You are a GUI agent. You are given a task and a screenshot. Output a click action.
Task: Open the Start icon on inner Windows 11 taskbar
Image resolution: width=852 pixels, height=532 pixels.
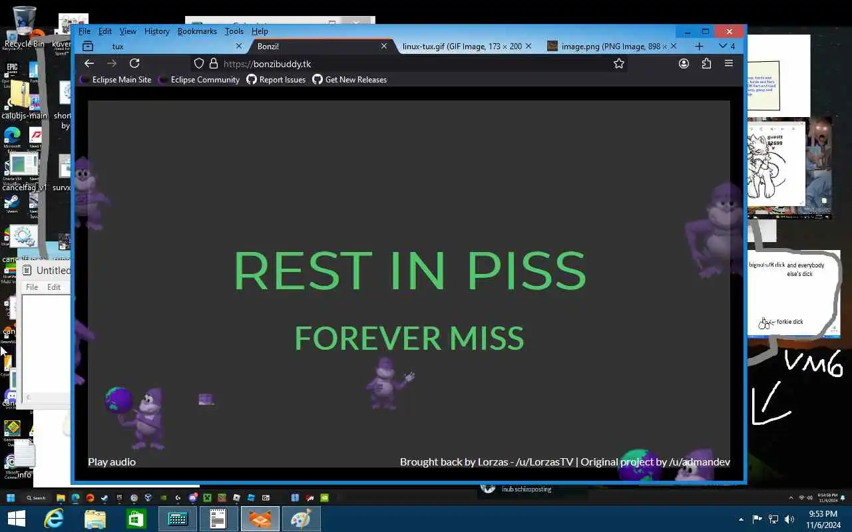tap(10, 497)
